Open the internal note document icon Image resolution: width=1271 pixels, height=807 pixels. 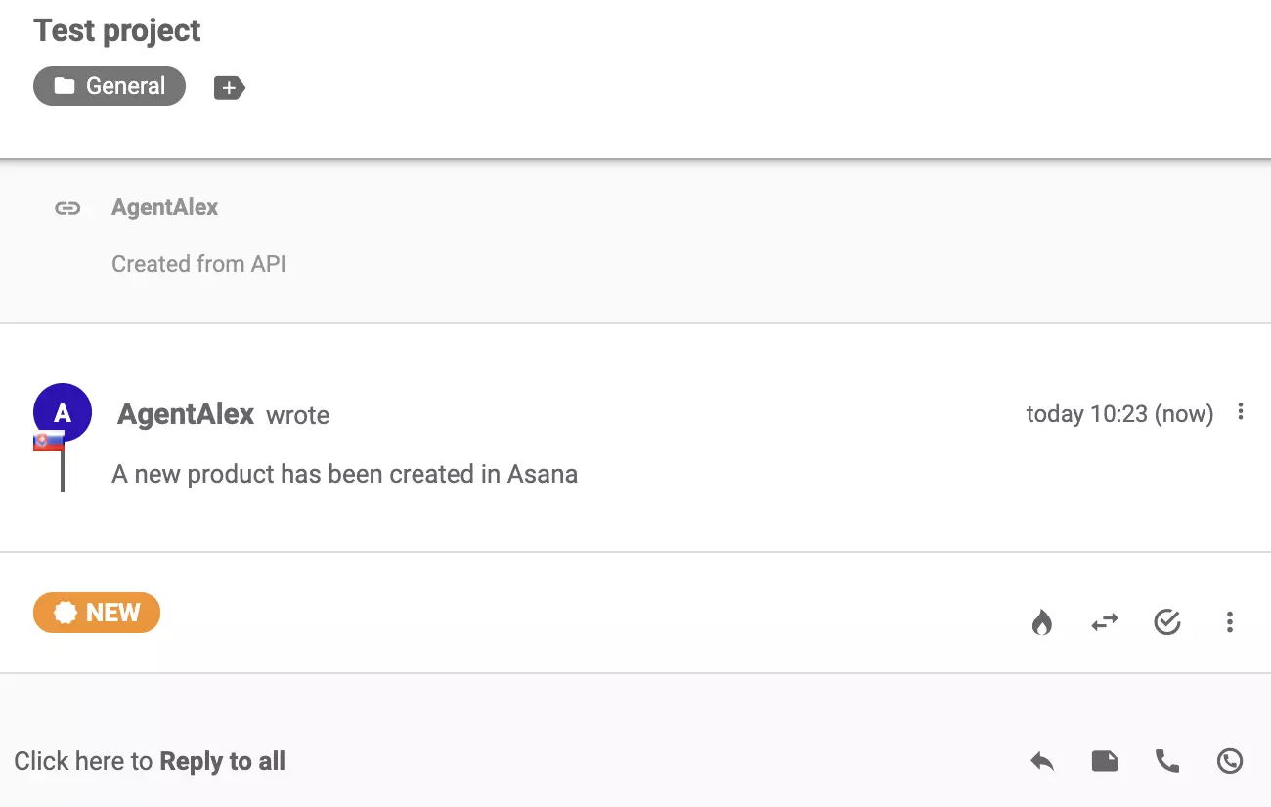pos(1105,760)
